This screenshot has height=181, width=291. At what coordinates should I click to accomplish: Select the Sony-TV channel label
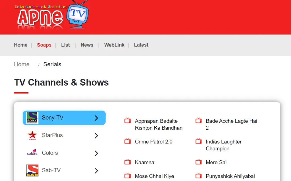[x=53, y=118]
